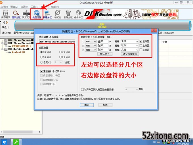
Task: Collapse the HD2 MsftVirtualDisk tree node
Action: (x=2, y=49)
